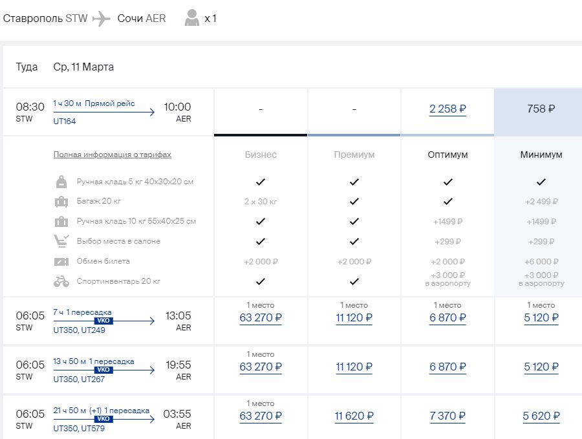
Task: Select Оптимум fare for 2 258 ₽
Action: tap(447, 109)
